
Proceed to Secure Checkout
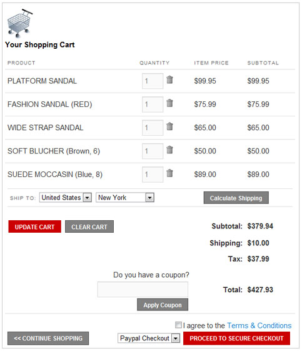click(237, 338)
